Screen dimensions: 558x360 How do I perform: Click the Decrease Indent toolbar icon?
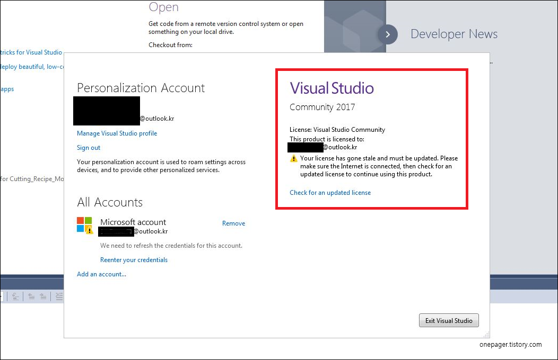pos(31,296)
